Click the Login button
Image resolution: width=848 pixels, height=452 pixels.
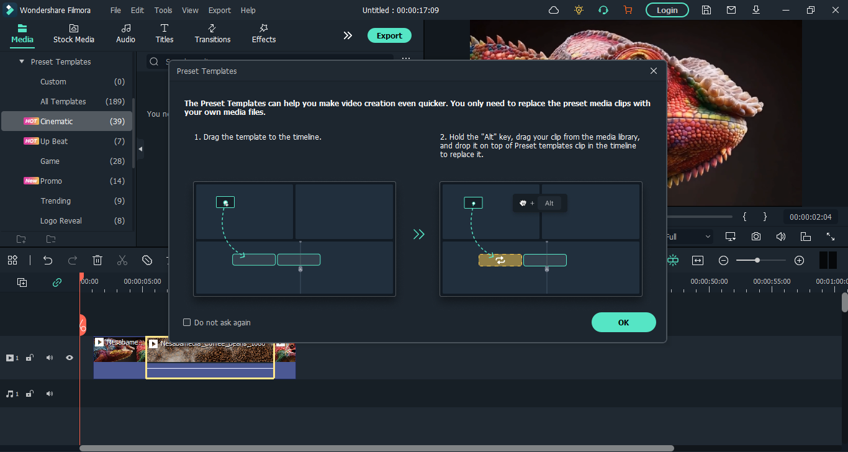pos(667,10)
